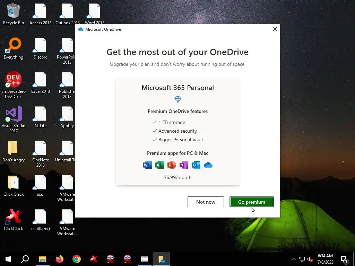Open the notification center icon
The height and width of the screenshot is (266, 355).
[344, 259]
